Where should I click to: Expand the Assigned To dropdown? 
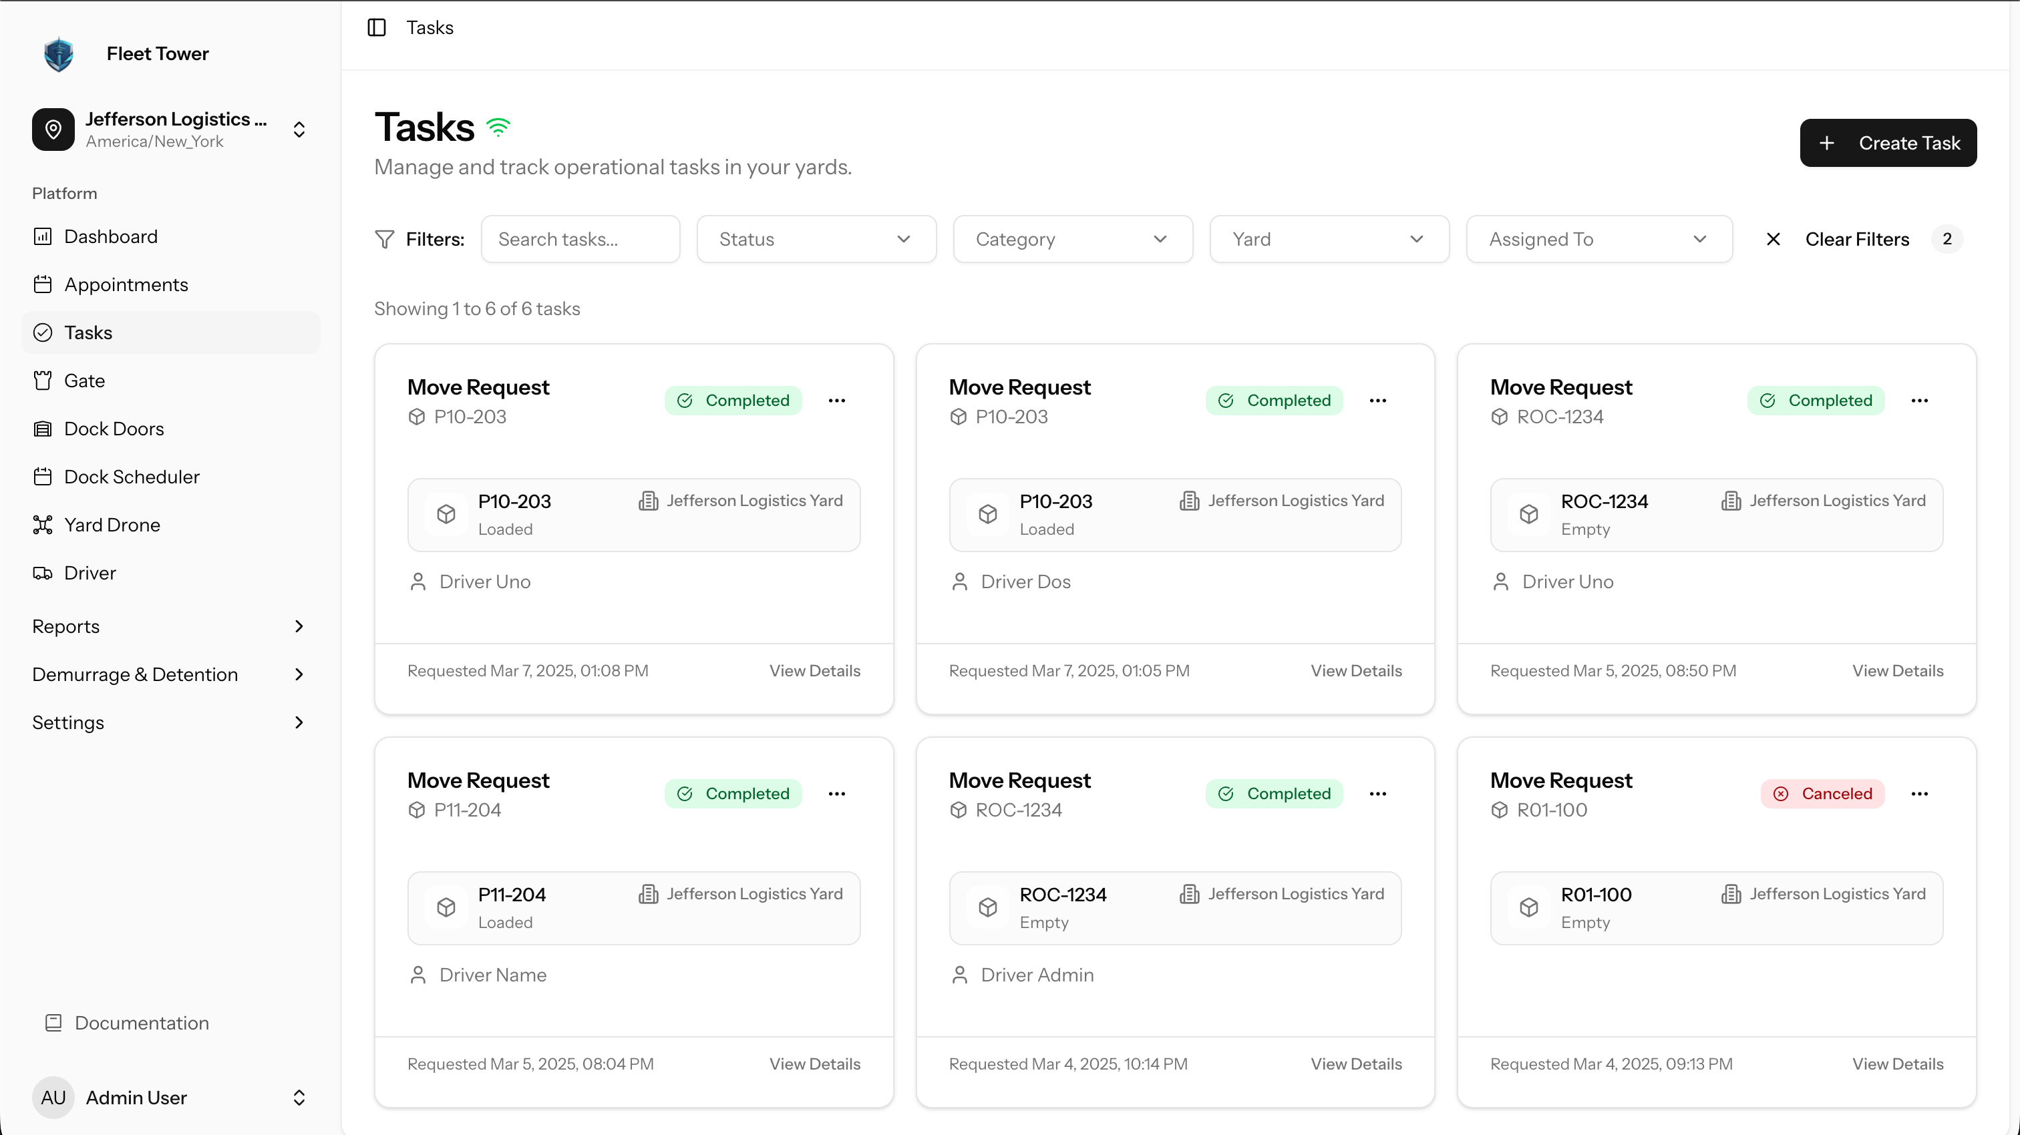point(1598,239)
